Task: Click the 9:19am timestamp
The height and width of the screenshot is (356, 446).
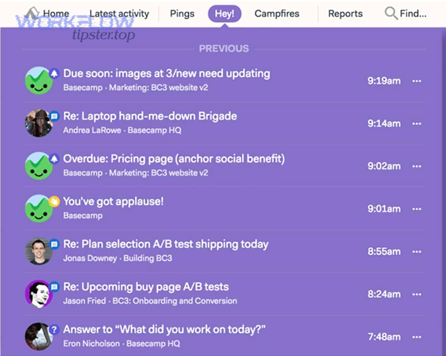Action: [384, 81]
